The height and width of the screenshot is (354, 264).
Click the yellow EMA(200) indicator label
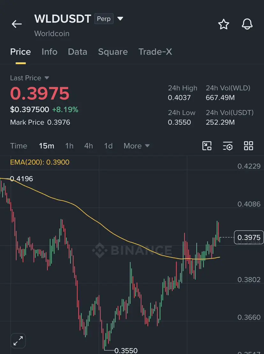pos(40,162)
